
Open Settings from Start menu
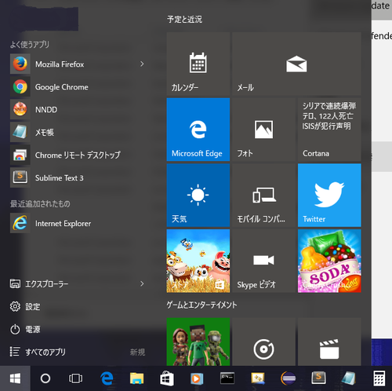(78, 306)
